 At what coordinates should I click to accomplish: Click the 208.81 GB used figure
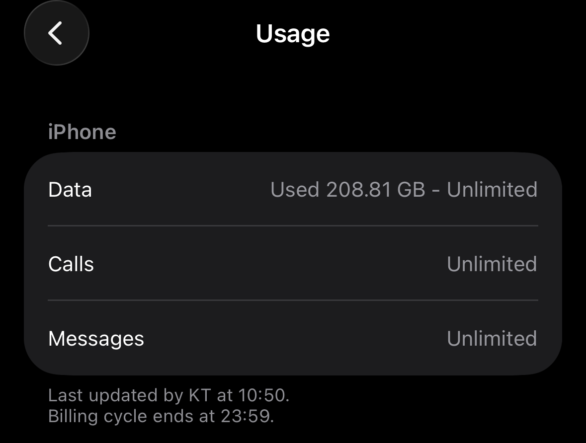(358, 190)
